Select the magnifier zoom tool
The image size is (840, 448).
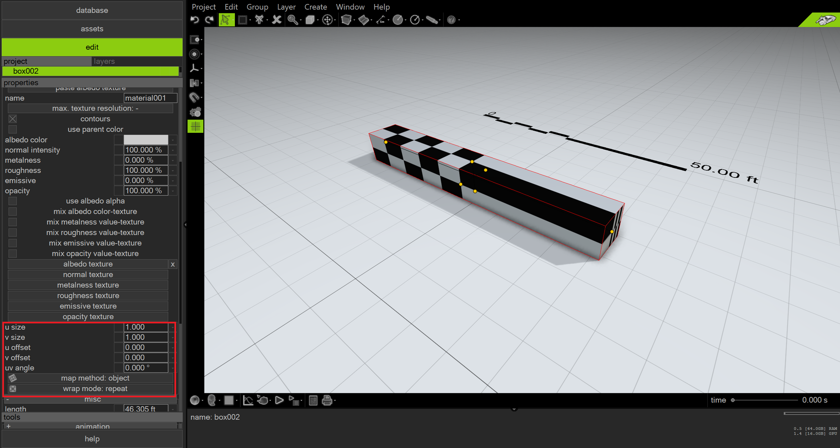pyautogui.click(x=292, y=20)
